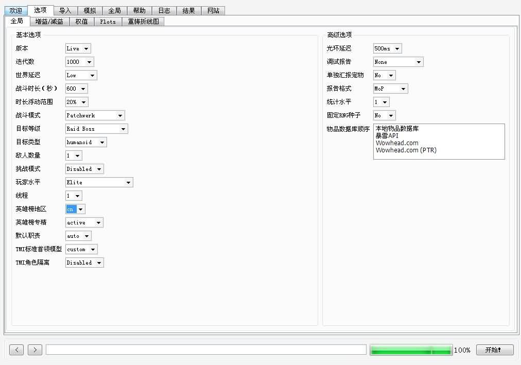521x365 pixels.
Task: Open the 敌人数量 dropdown
Action: 74,155
